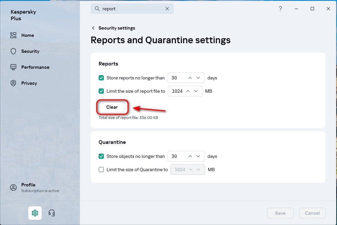This screenshot has width=337, height=225.
Task: Click the Clear reports button
Action: pos(112,107)
